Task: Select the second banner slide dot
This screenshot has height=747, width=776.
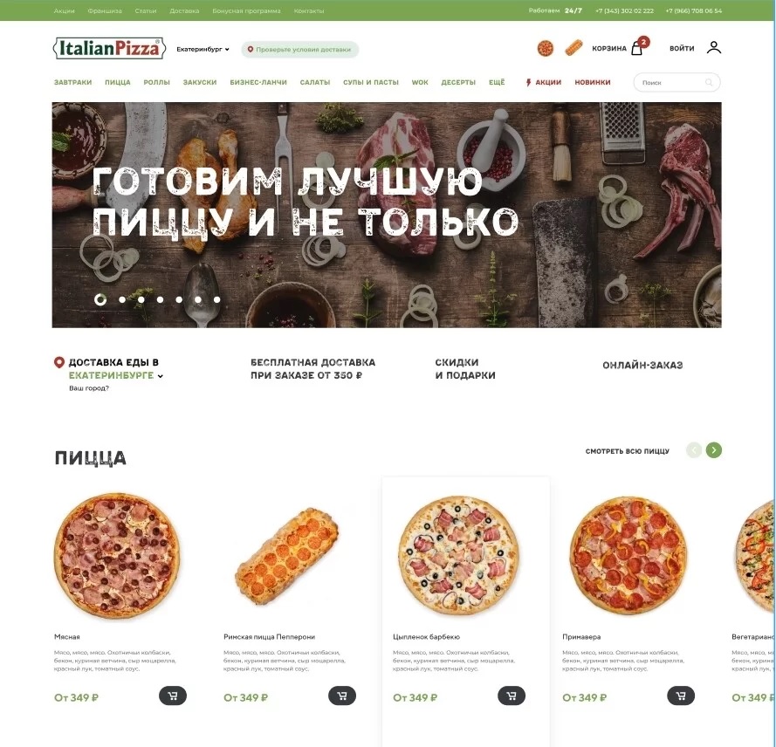Action: pyautogui.click(x=122, y=299)
